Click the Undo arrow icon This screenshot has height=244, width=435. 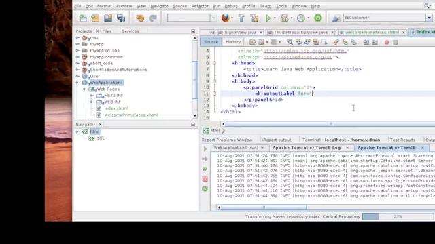pos(140,18)
